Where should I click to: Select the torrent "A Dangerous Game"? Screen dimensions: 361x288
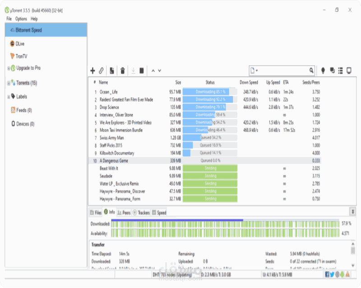tap(205, 161)
